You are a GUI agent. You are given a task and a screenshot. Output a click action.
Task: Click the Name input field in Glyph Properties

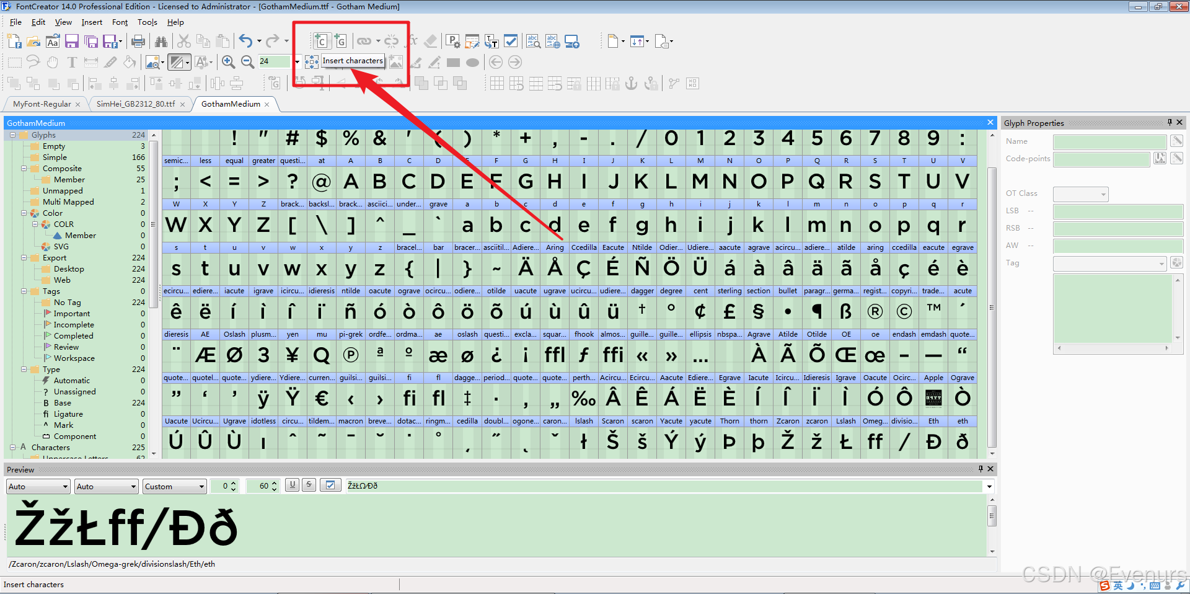[1109, 141]
